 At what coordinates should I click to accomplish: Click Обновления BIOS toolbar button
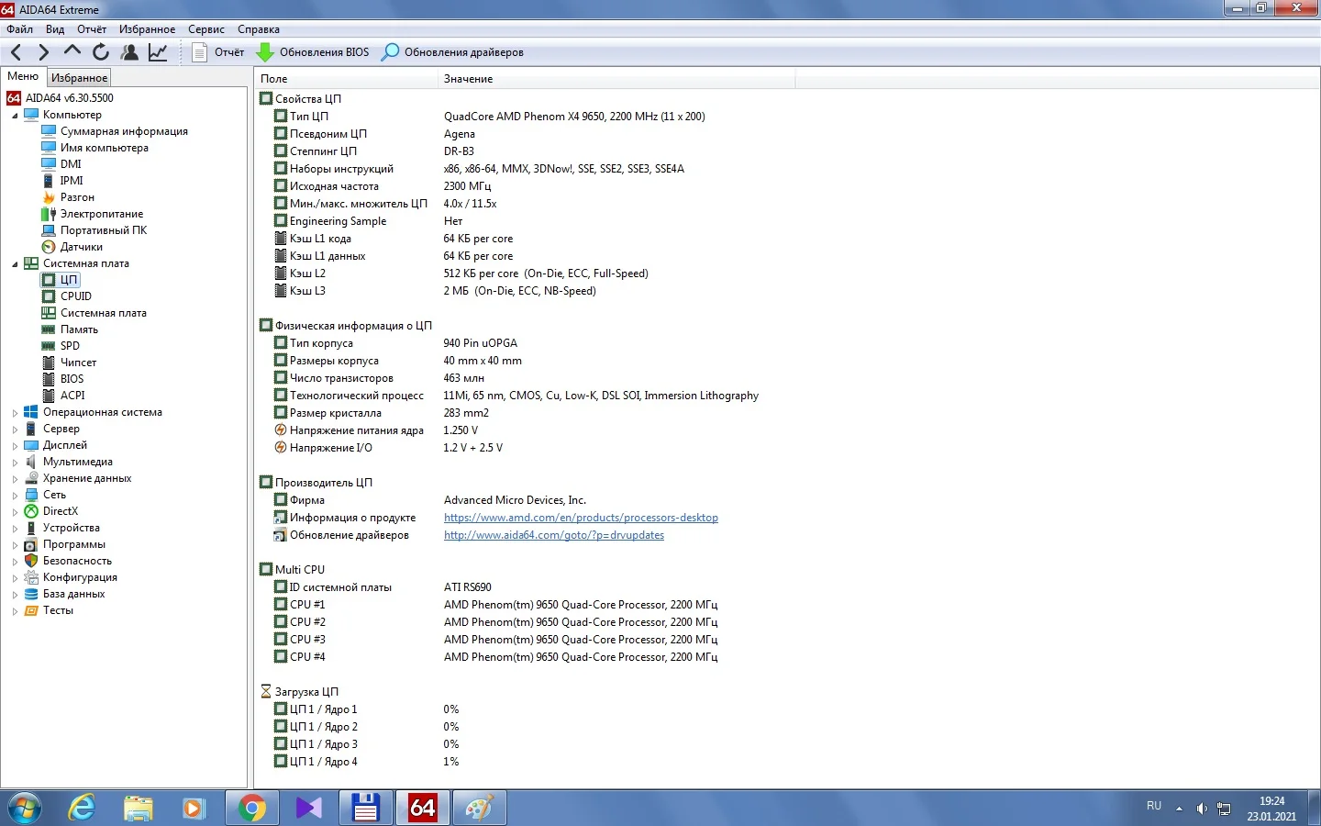pos(313,52)
